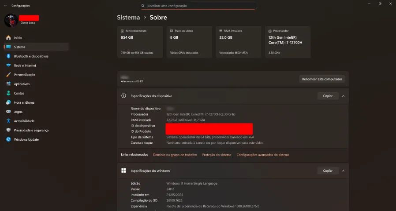Open Aplicativos grid icon
The height and width of the screenshot is (211, 396).
coord(8,84)
